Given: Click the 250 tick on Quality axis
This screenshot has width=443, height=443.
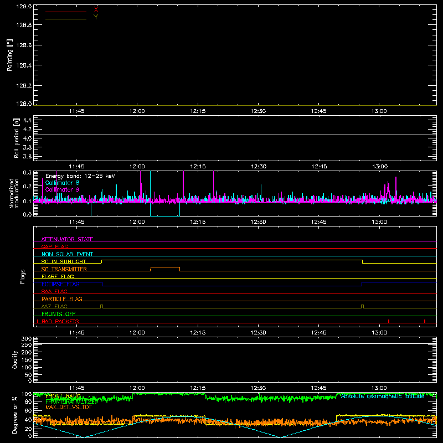Looking at the screenshot, I should (27, 344).
